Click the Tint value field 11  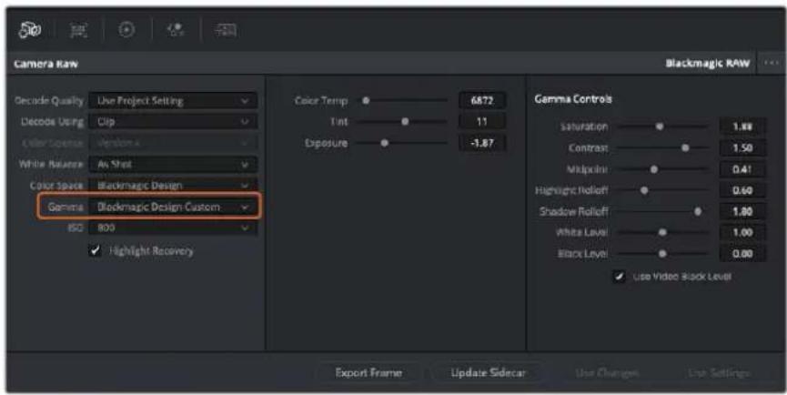click(482, 122)
